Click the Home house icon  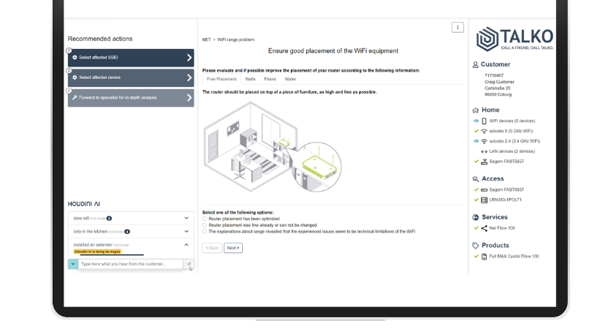click(x=476, y=110)
